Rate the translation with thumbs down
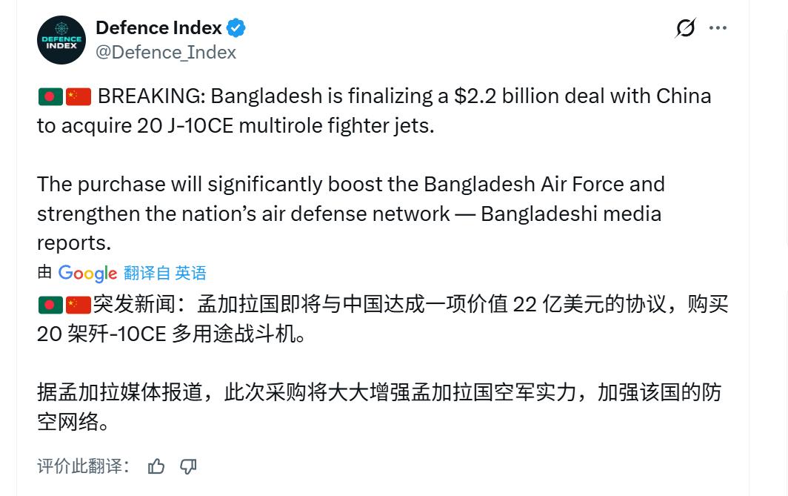788x496 pixels. [x=188, y=466]
